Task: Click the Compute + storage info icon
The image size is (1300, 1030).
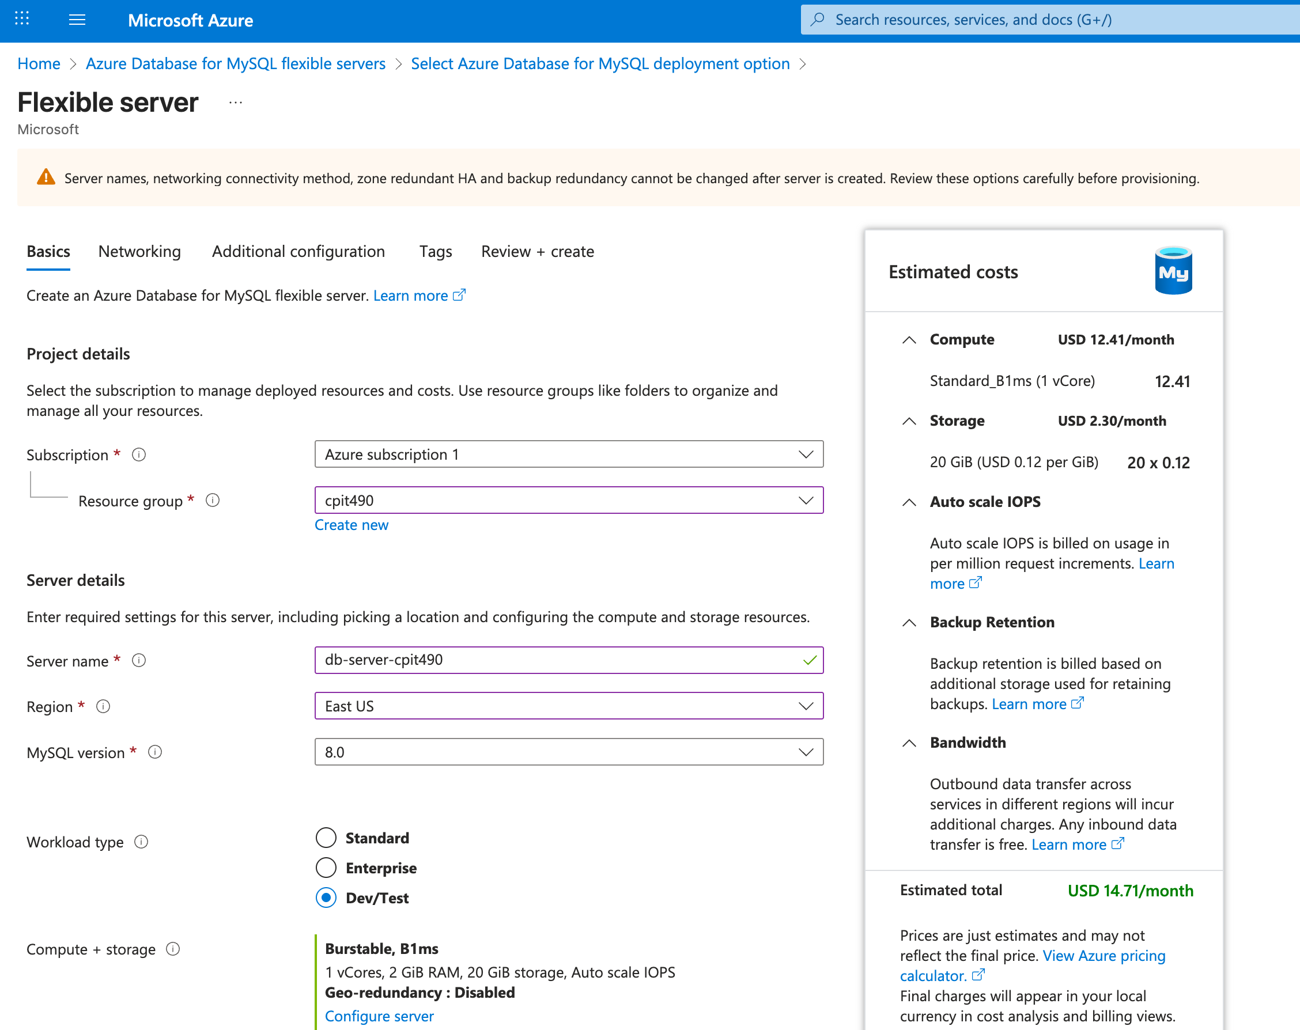Action: point(173,949)
